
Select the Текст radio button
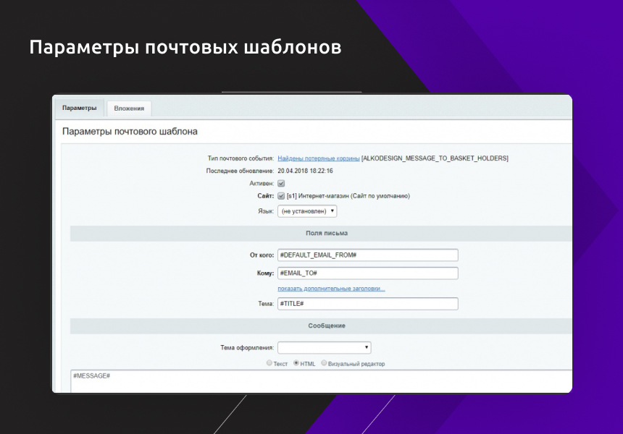[270, 363]
